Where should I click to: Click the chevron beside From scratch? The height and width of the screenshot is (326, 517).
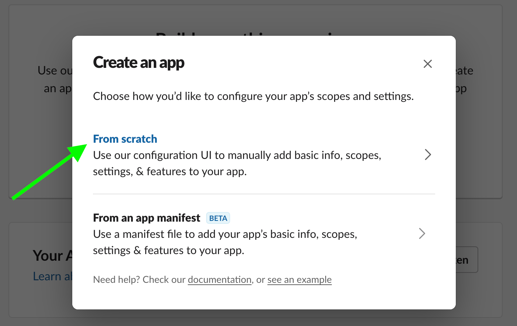point(428,155)
